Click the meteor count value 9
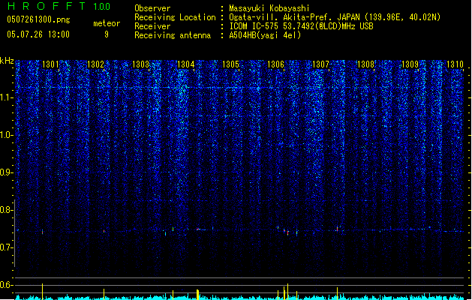The height and width of the screenshot is (300, 472). point(107,34)
